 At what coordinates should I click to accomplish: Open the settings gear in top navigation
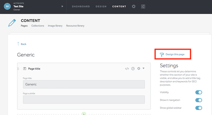pyautogui.click(x=134, y=6)
